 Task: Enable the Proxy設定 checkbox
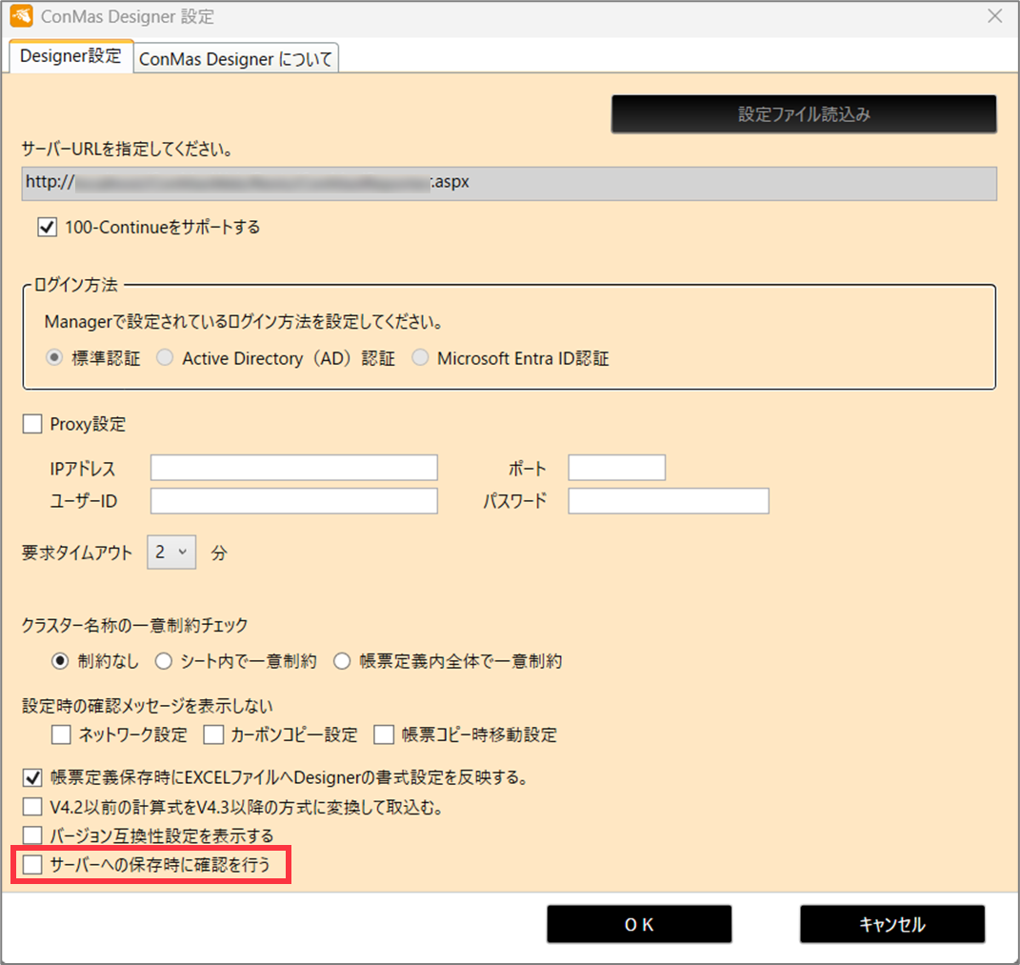click(32, 425)
